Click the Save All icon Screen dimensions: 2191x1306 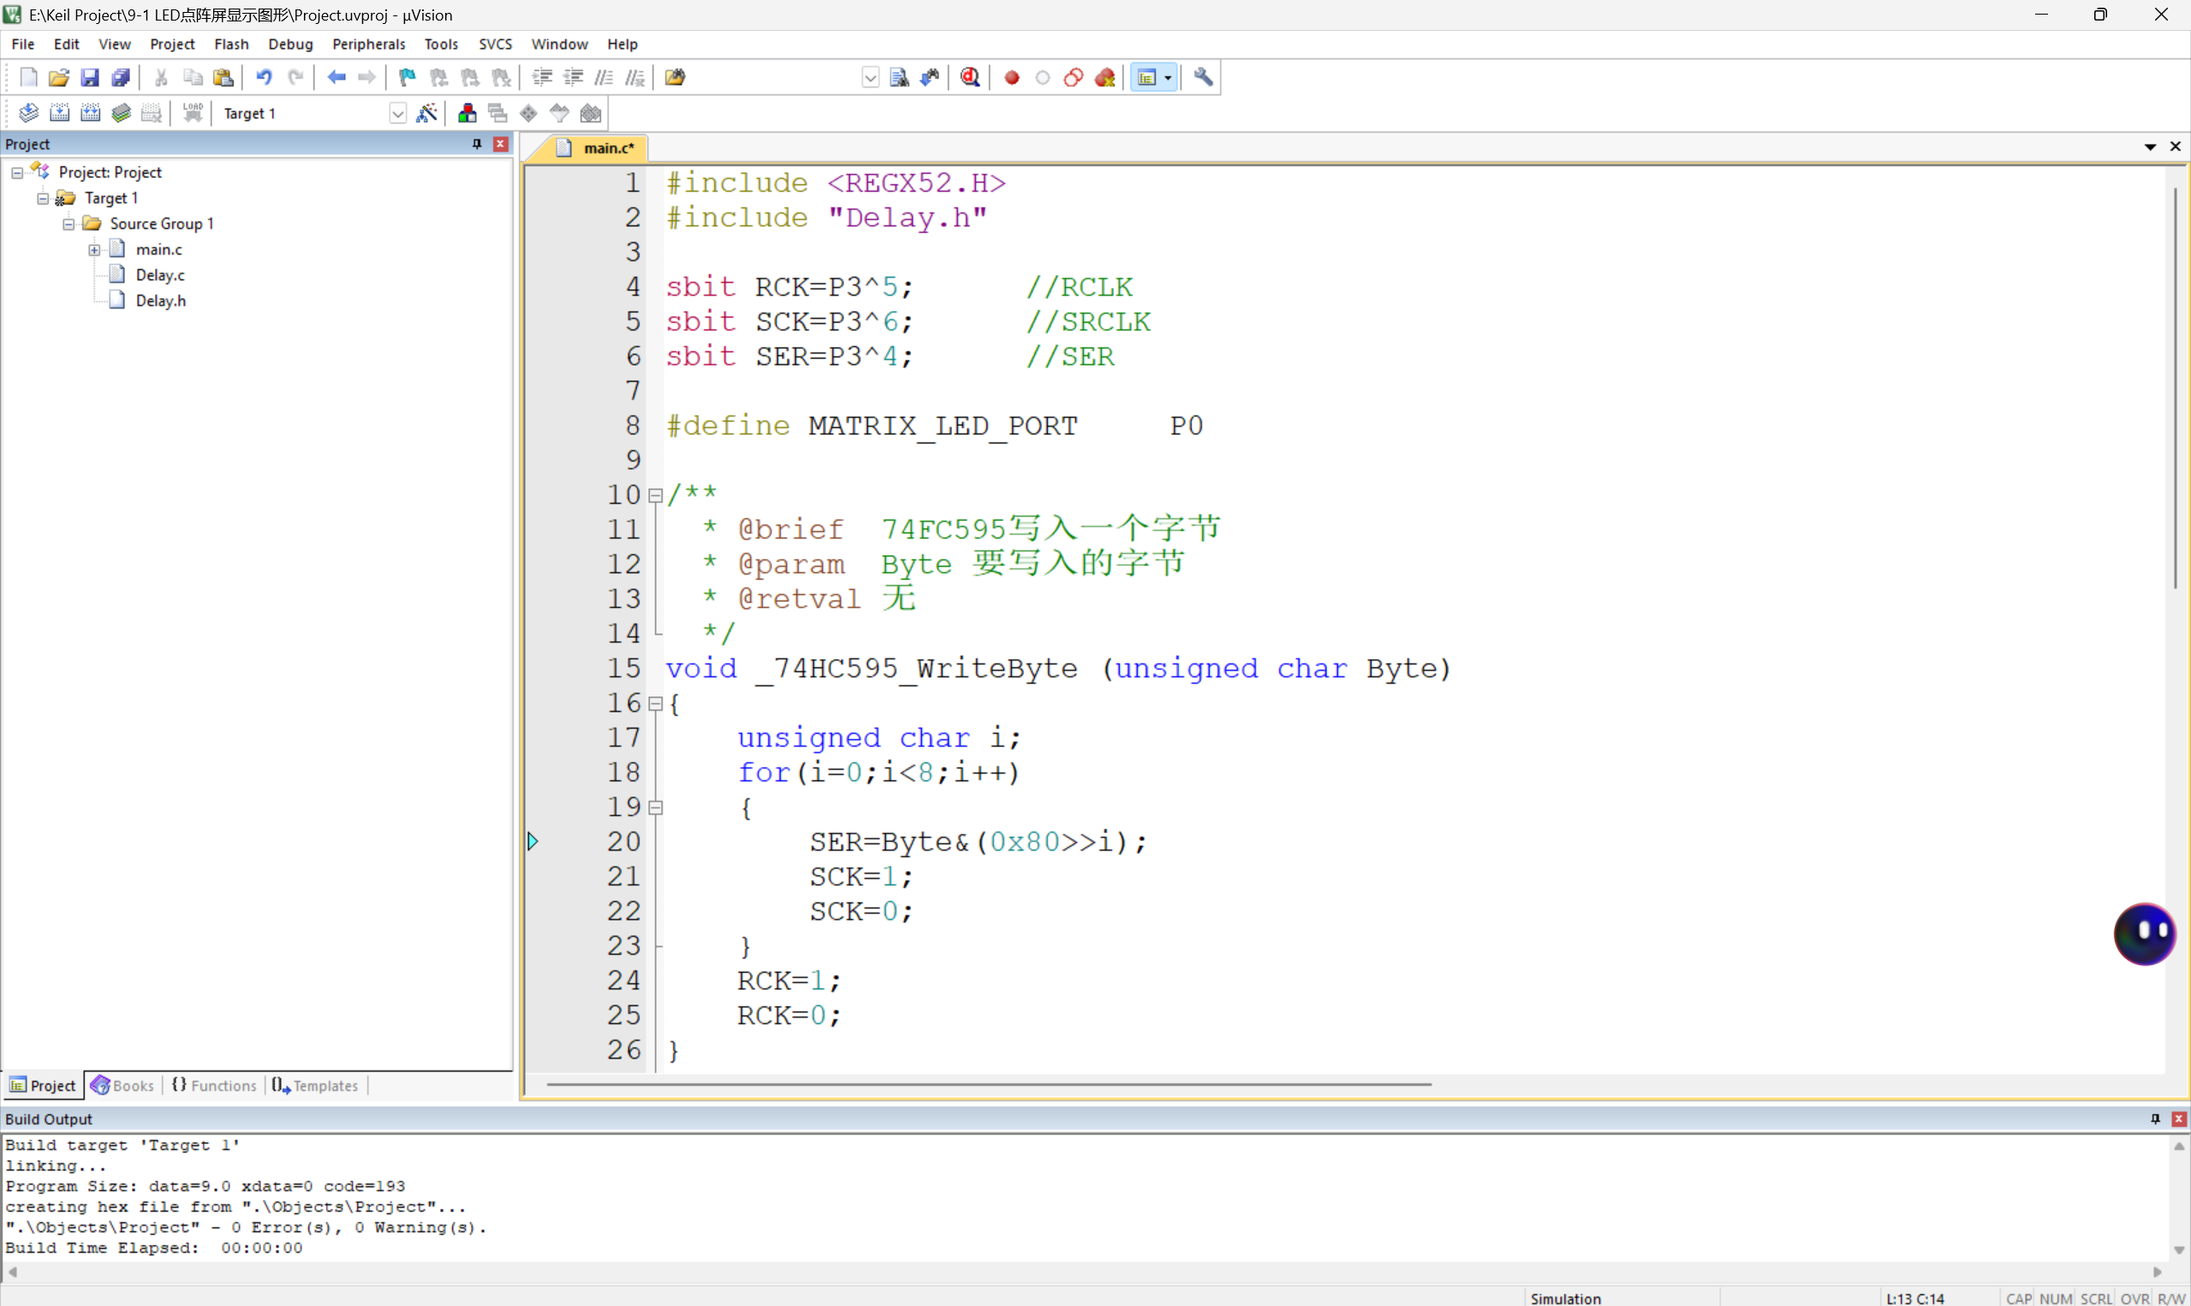click(x=121, y=77)
